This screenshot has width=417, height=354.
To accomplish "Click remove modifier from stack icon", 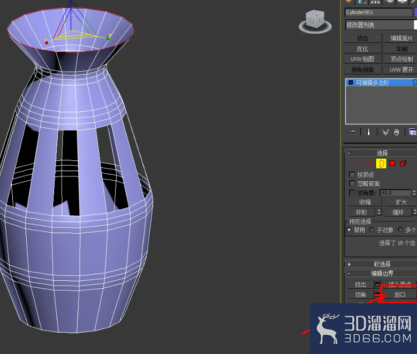I will coord(397,132).
